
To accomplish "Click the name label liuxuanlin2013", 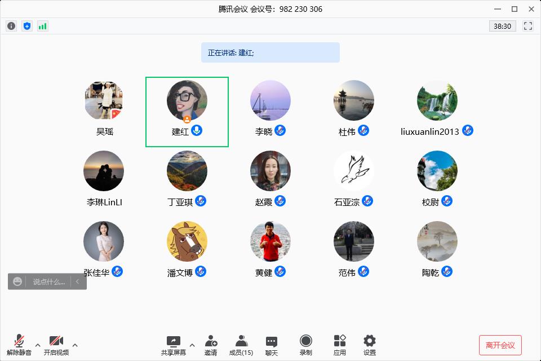I will pos(429,131).
